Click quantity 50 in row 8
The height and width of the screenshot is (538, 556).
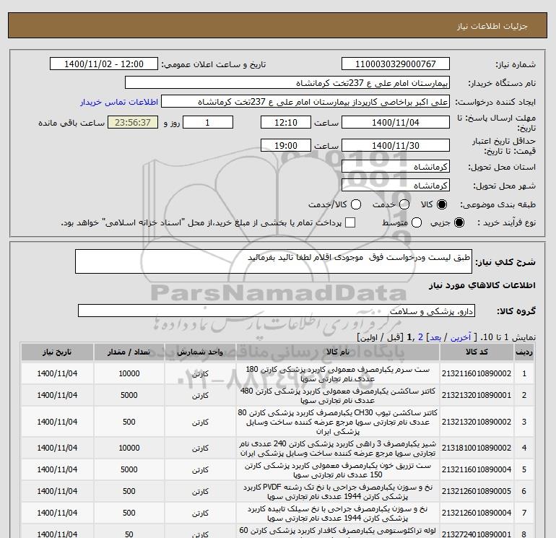tap(129, 534)
